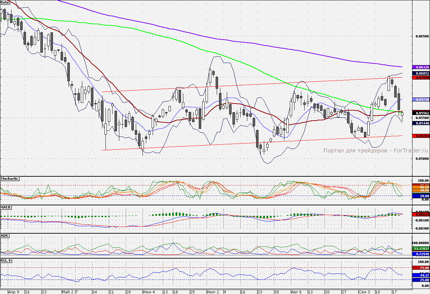Click the Июн 4 date marker
The image size is (430, 294).
(x=149, y=291)
